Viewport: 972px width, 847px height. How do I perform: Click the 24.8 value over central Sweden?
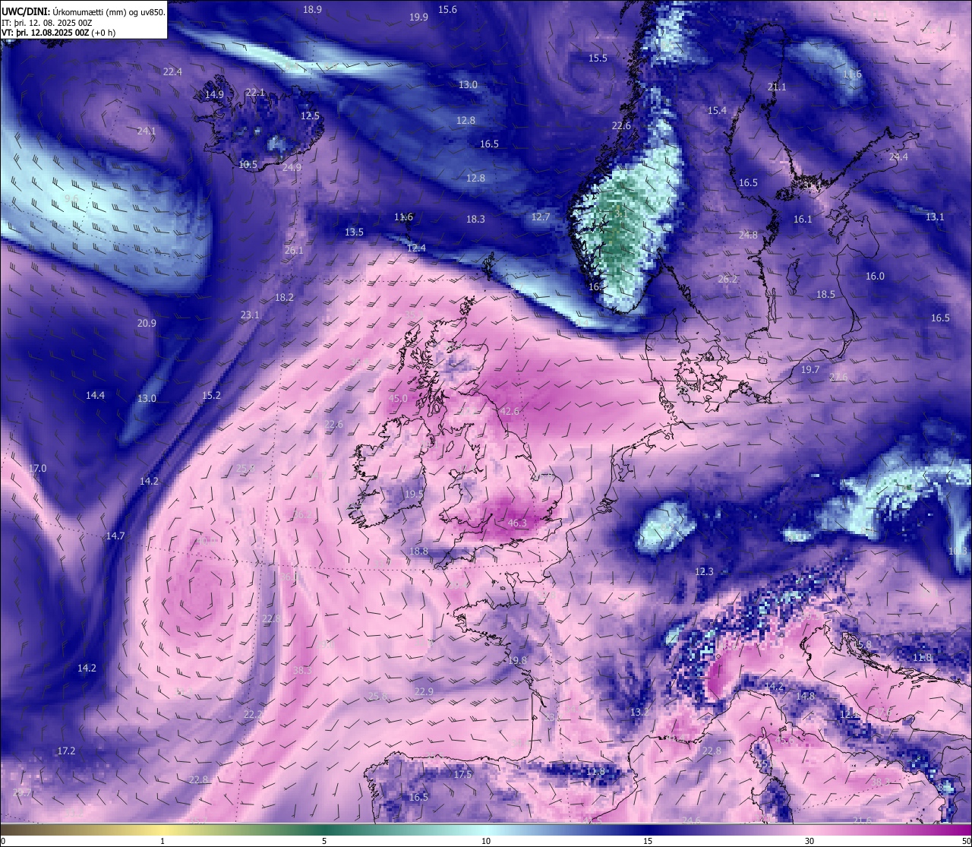(x=748, y=235)
